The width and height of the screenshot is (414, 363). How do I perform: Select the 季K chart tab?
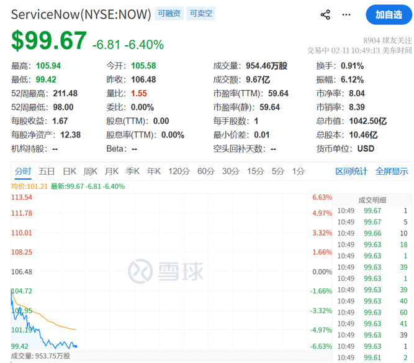coord(133,172)
